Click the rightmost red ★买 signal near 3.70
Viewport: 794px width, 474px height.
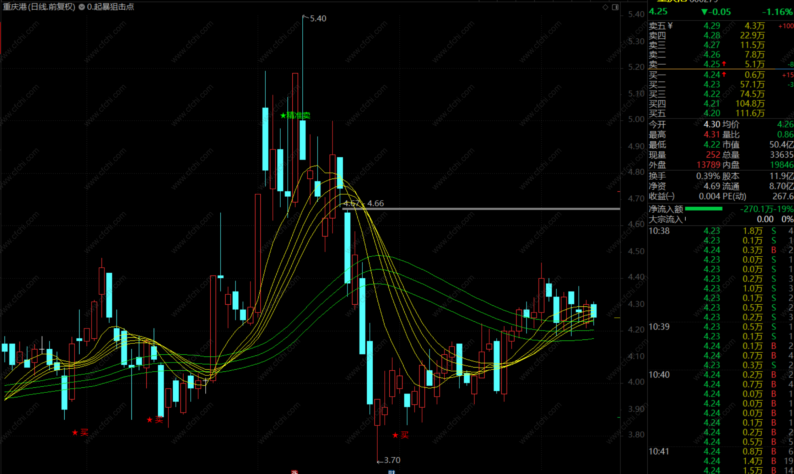(400, 435)
